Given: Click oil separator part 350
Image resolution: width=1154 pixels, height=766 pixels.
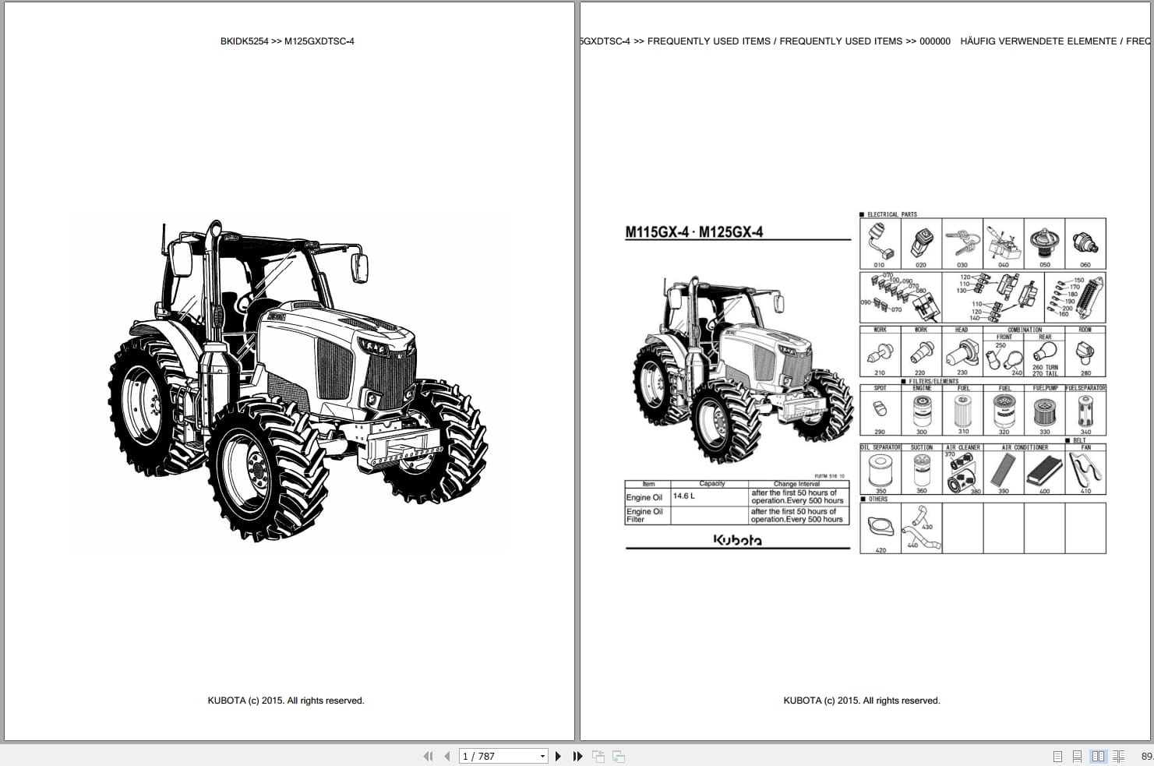Looking at the screenshot, I should (880, 472).
